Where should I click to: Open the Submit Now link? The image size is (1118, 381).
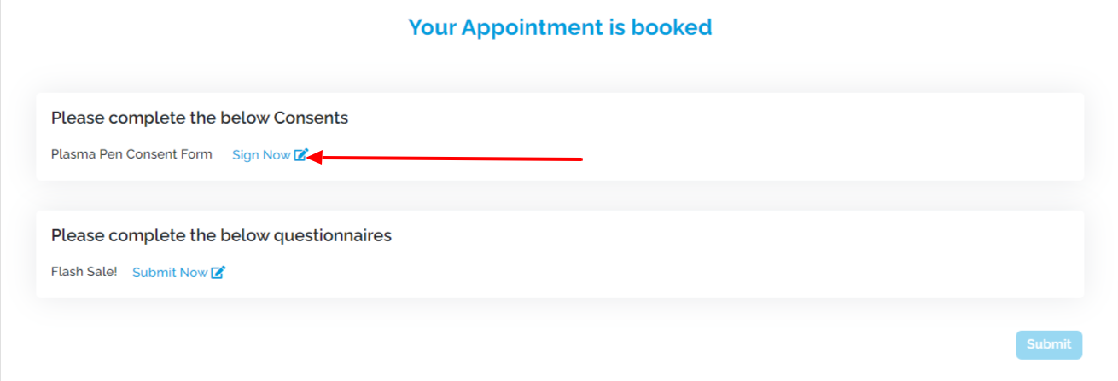[x=170, y=273]
